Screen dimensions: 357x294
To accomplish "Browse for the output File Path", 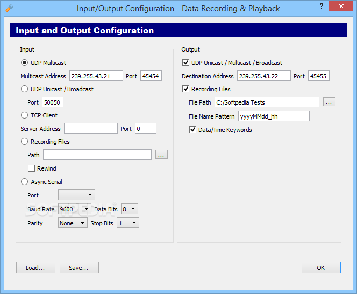I will (x=329, y=102).
